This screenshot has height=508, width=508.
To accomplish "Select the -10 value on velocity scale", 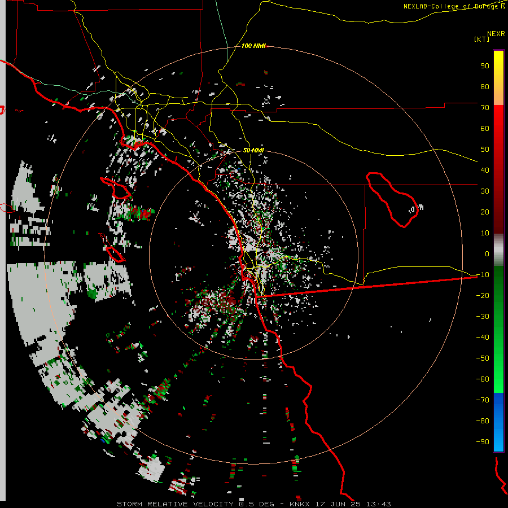I will point(483,275).
